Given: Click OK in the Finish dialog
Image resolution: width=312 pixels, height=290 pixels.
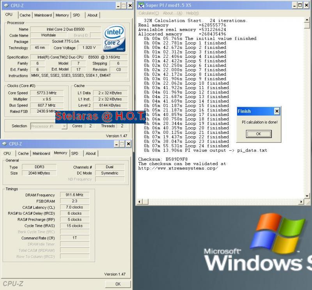Looking at the screenshot, I should tap(259, 134).
